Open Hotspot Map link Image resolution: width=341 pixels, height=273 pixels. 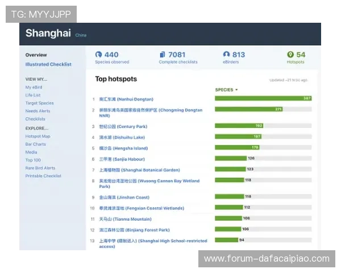tap(38, 136)
